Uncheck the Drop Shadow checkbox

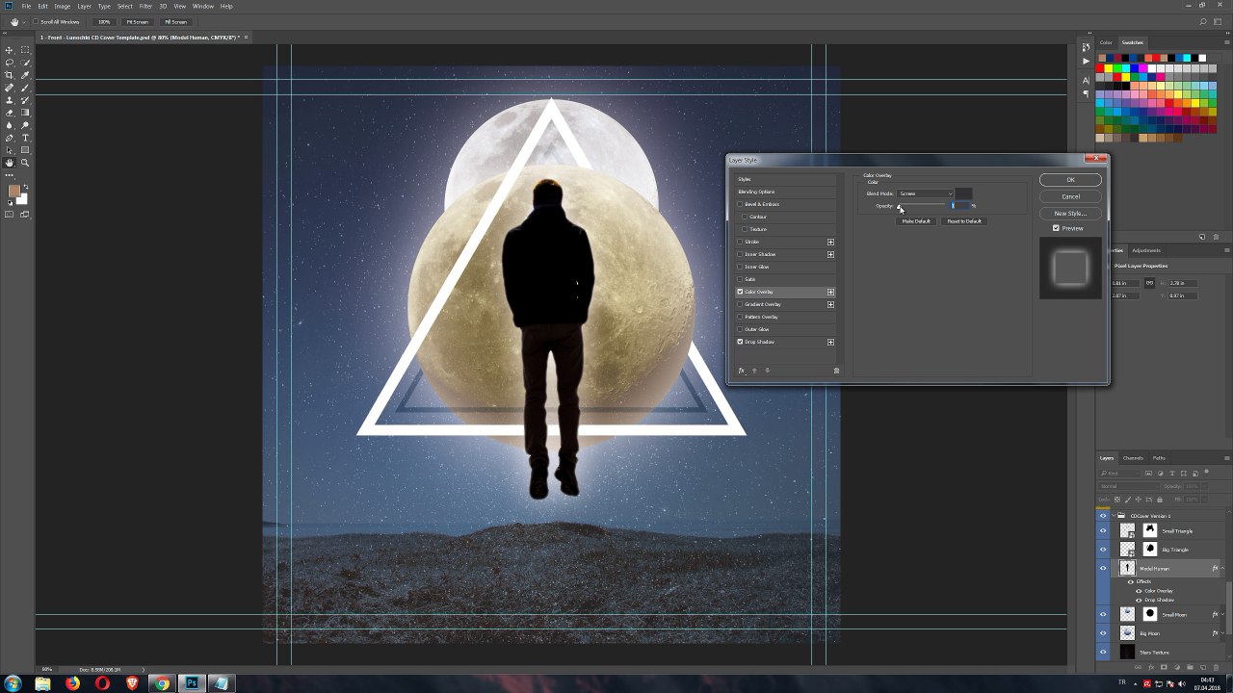[x=740, y=342]
